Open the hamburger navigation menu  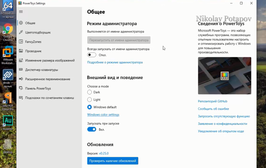pos(21,12)
